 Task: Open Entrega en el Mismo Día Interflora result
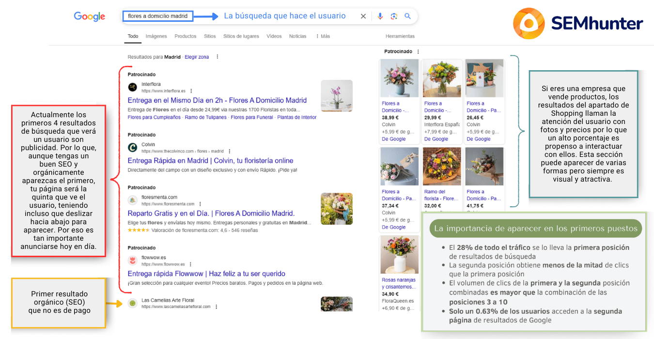click(x=217, y=100)
